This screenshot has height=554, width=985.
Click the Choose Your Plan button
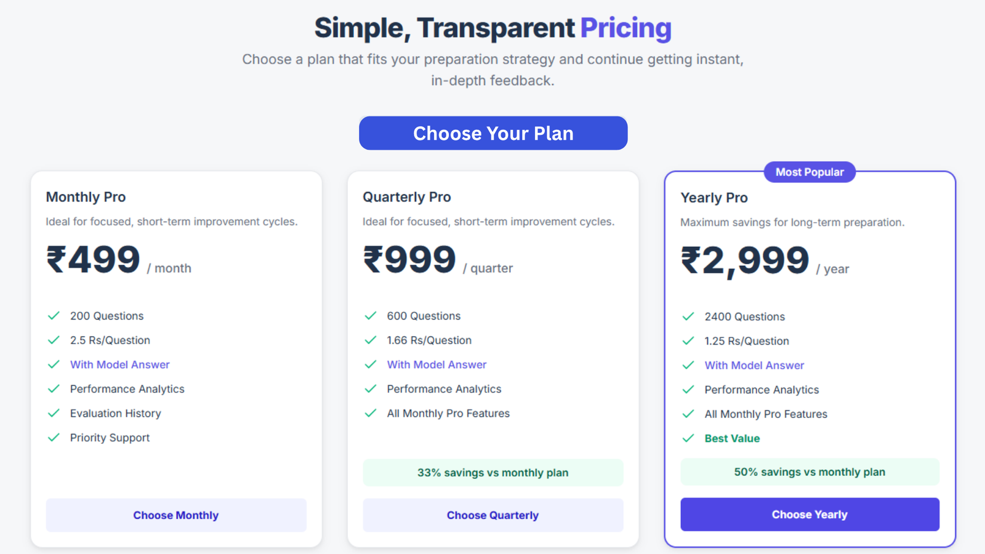coord(493,133)
